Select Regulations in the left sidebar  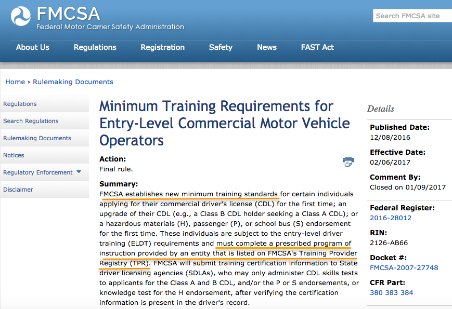[44, 104]
